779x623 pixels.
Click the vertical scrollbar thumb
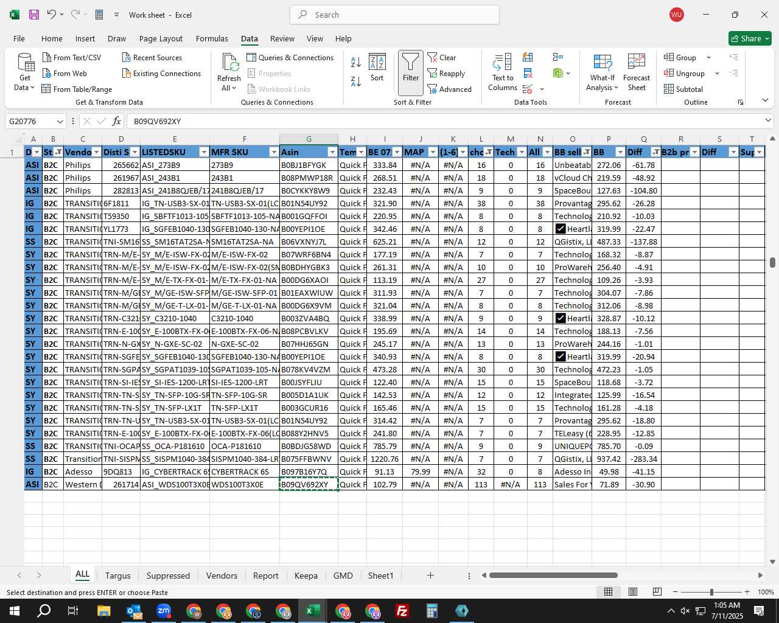click(772, 262)
